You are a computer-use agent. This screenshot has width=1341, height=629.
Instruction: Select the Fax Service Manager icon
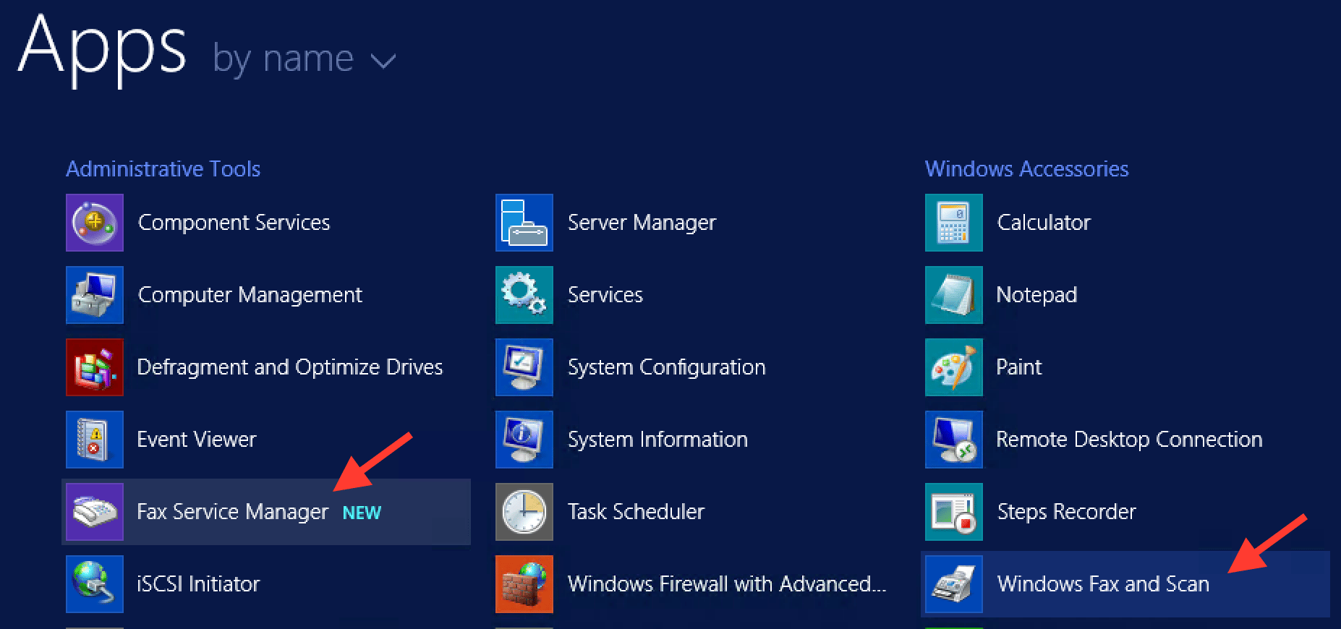coord(95,512)
